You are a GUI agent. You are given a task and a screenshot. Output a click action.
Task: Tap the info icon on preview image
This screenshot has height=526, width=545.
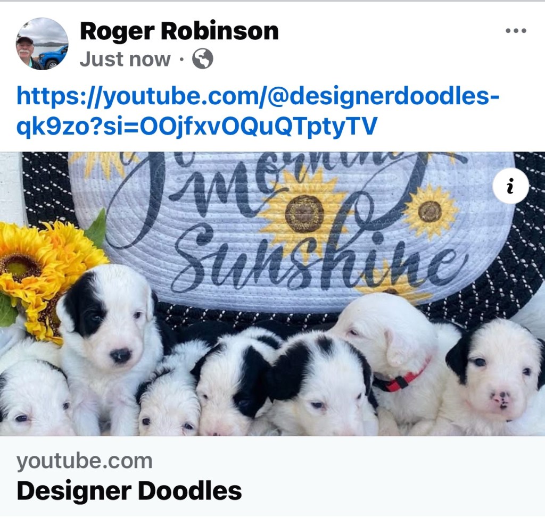coord(510,186)
